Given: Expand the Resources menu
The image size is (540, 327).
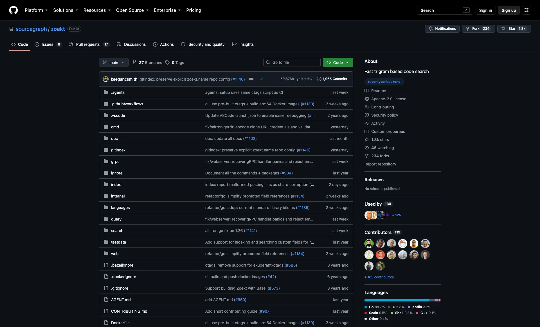Looking at the screenshot, I should pos(97,10).
